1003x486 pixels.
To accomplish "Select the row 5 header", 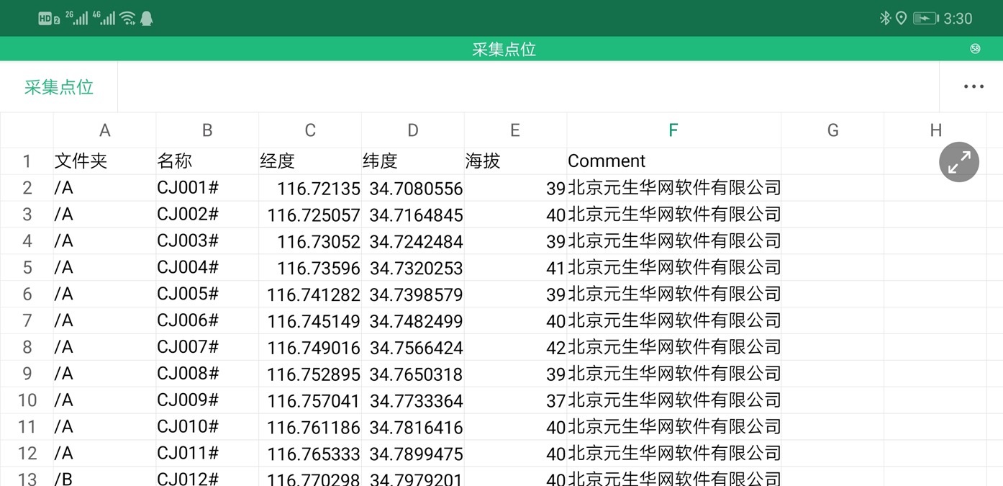I will pos(27,268).
